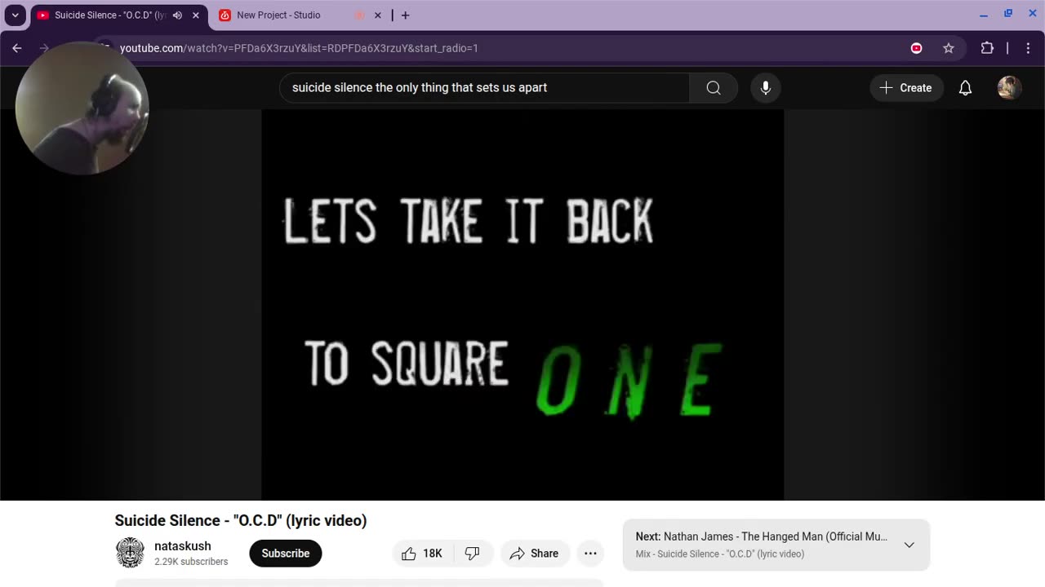Open the nataskush channel avatar

click(x=130, y=553)
